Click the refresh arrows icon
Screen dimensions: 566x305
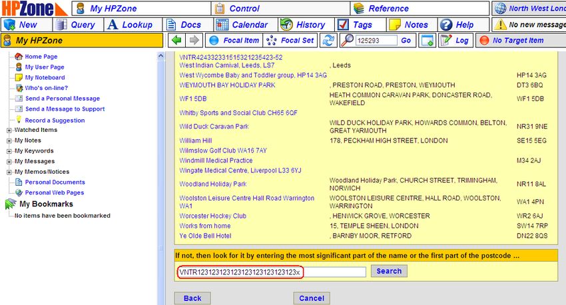click(328, 41)
